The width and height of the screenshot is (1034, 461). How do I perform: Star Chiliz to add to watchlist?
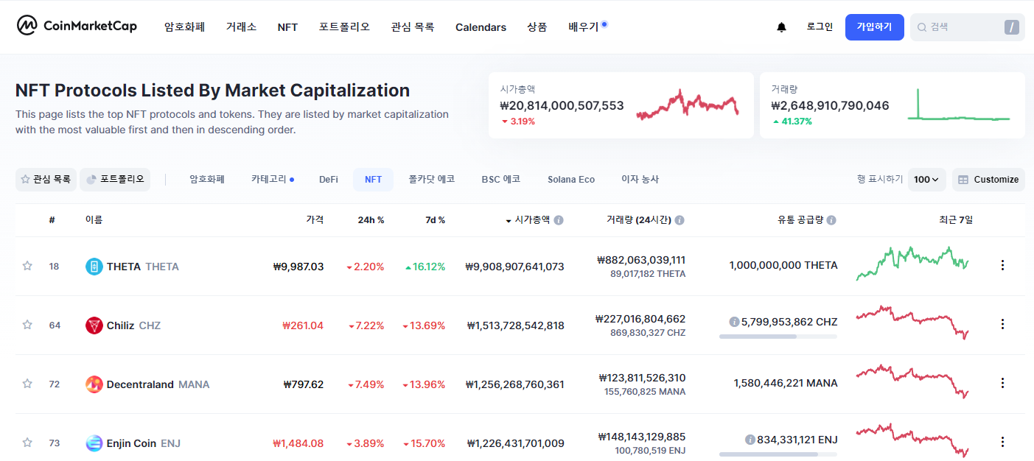point(27,325)
